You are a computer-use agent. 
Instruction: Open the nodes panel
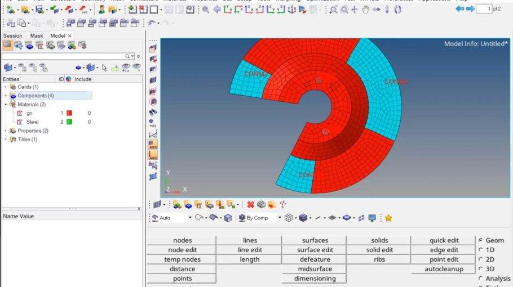(182, 240)
